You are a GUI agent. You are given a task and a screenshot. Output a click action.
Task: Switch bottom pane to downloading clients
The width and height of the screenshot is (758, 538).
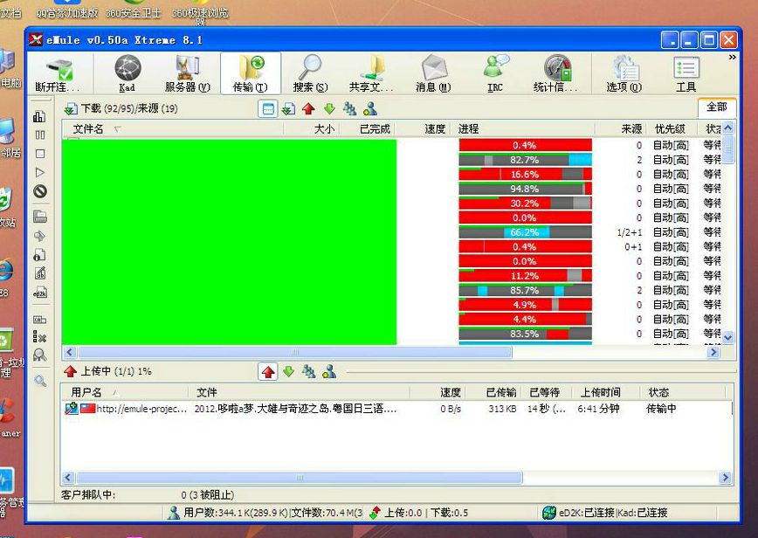(288, 372)
